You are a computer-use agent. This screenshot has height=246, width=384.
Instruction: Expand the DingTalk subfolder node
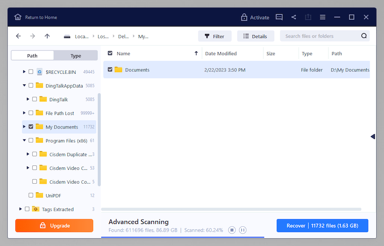coord(28,99)
